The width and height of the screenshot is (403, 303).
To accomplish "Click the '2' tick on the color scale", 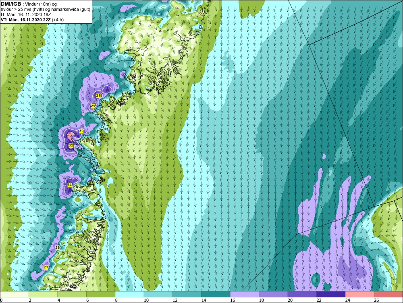I will pyautogui.click(x=30, y=300).
